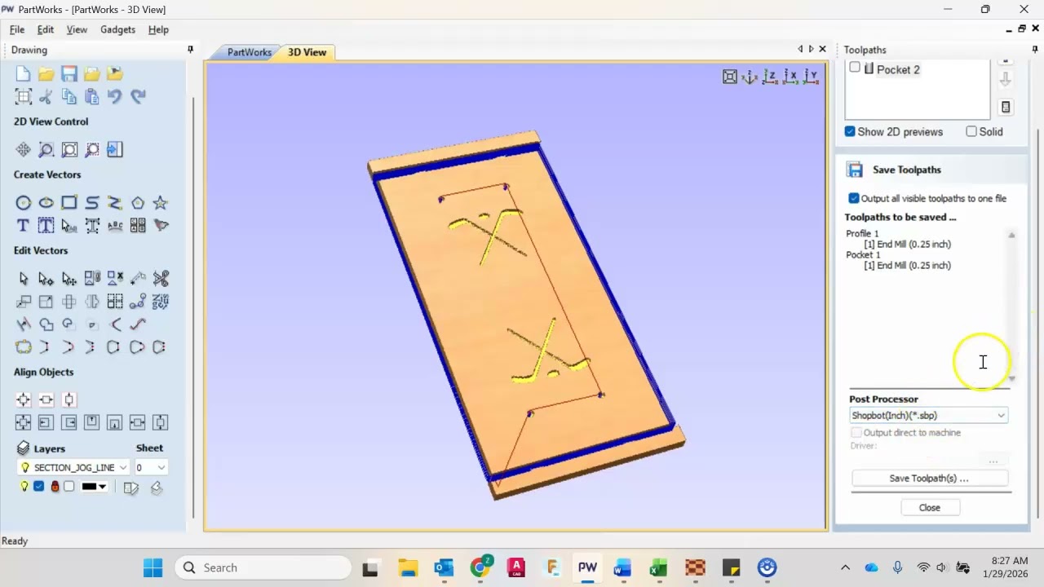Select the Draw Ellipse tool
1044x587 pixels.
(x=46, y=203)
